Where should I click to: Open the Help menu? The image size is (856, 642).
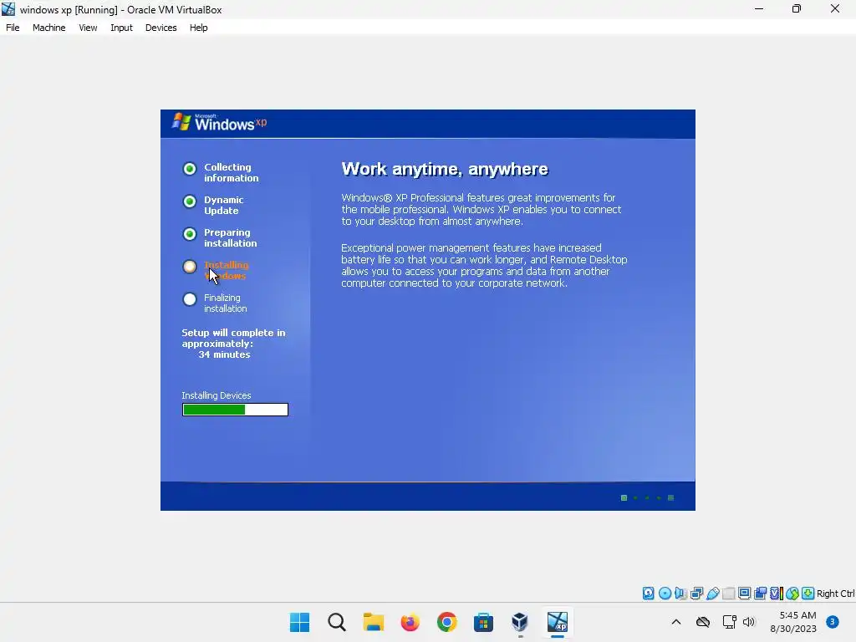(199, 28)
